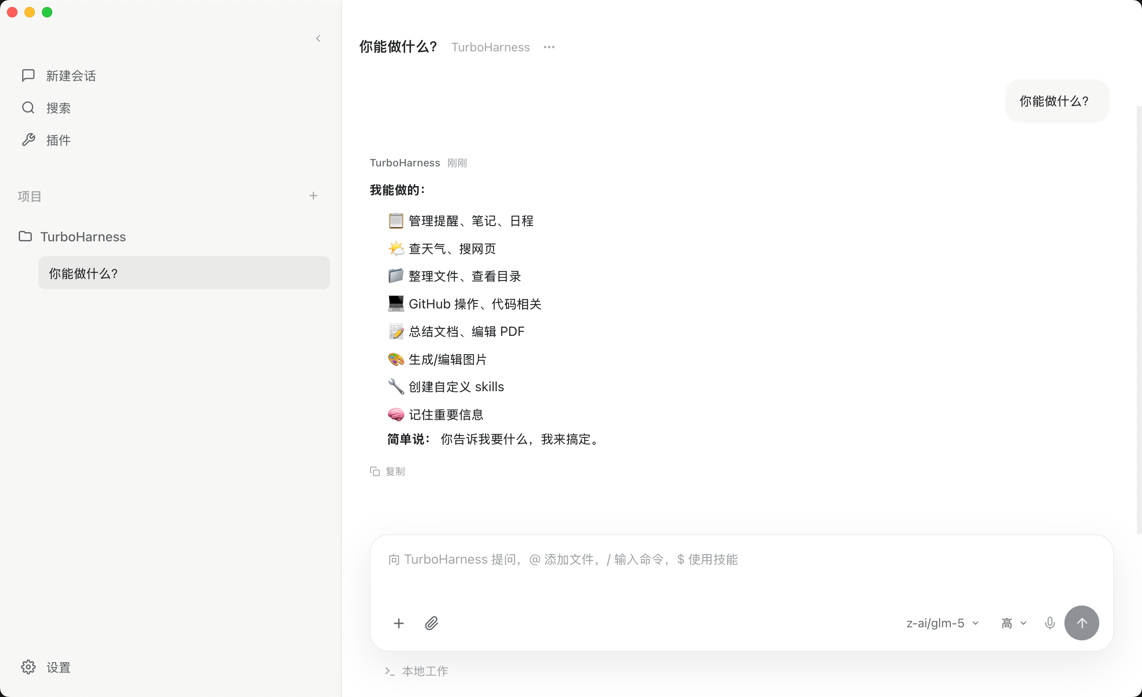The height and width of the screenshot is (697, 1142).
Task: Open the TurboHarness project folder
Action: [x=82, y=236]
